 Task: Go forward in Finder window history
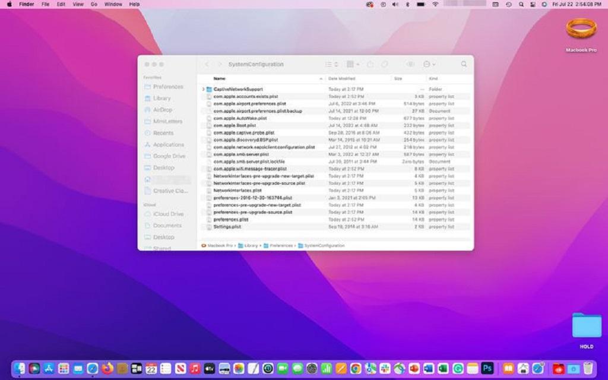220,64
